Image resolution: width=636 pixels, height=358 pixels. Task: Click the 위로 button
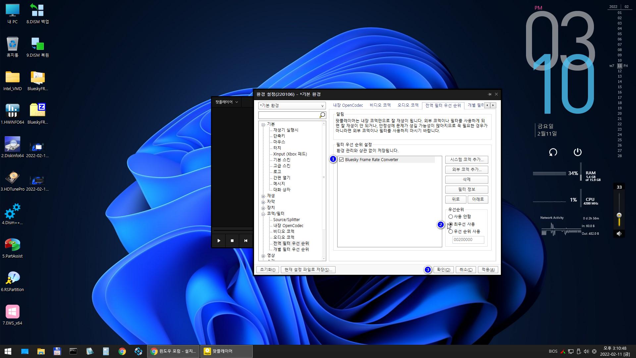point(456,200)
